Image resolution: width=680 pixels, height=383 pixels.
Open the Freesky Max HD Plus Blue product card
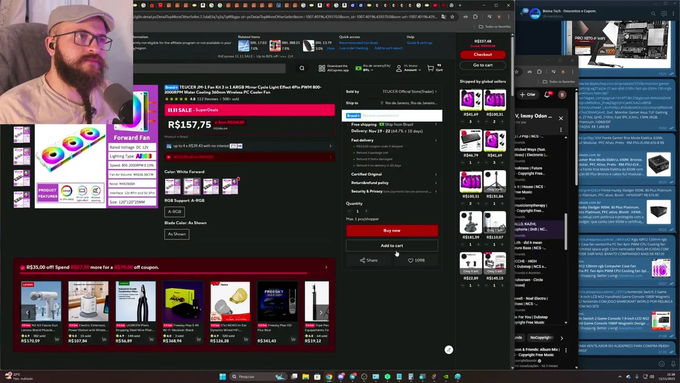coord(277,312)
